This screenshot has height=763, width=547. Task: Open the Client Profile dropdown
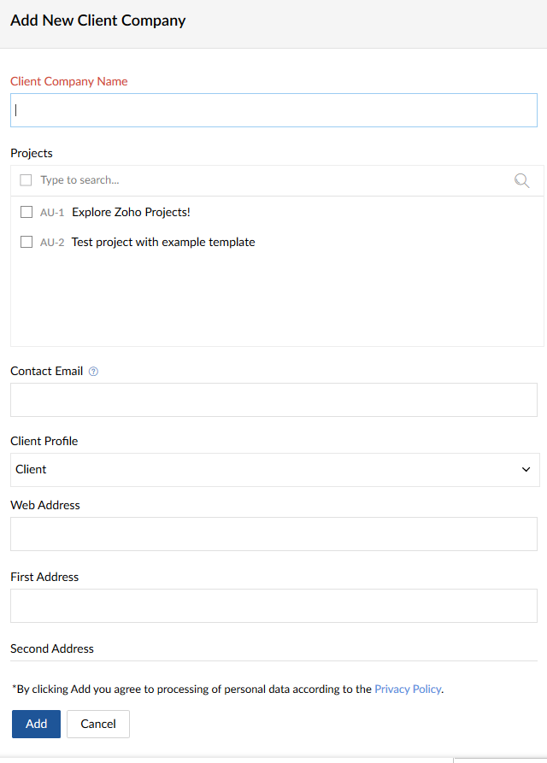(x=273, y=470)
